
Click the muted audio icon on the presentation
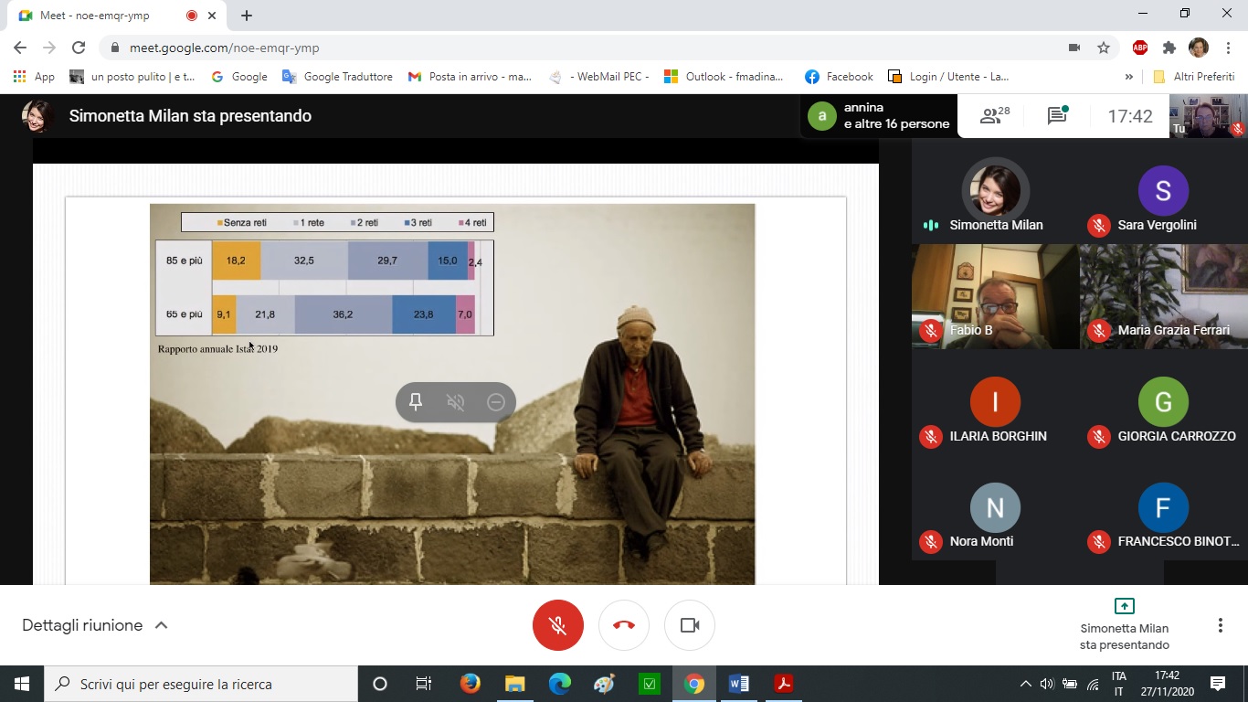(x=456, y=402)
